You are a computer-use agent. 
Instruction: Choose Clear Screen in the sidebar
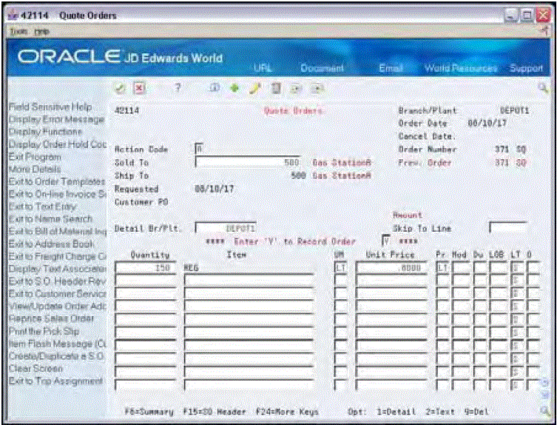36,369
